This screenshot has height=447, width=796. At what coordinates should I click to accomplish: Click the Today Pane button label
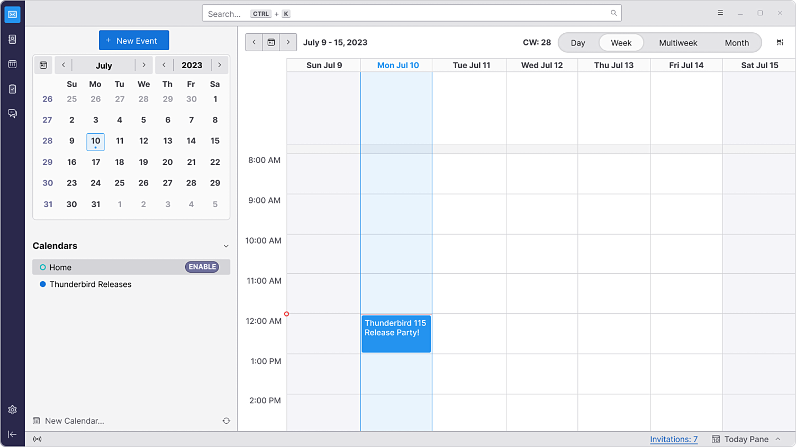[746, 439]
